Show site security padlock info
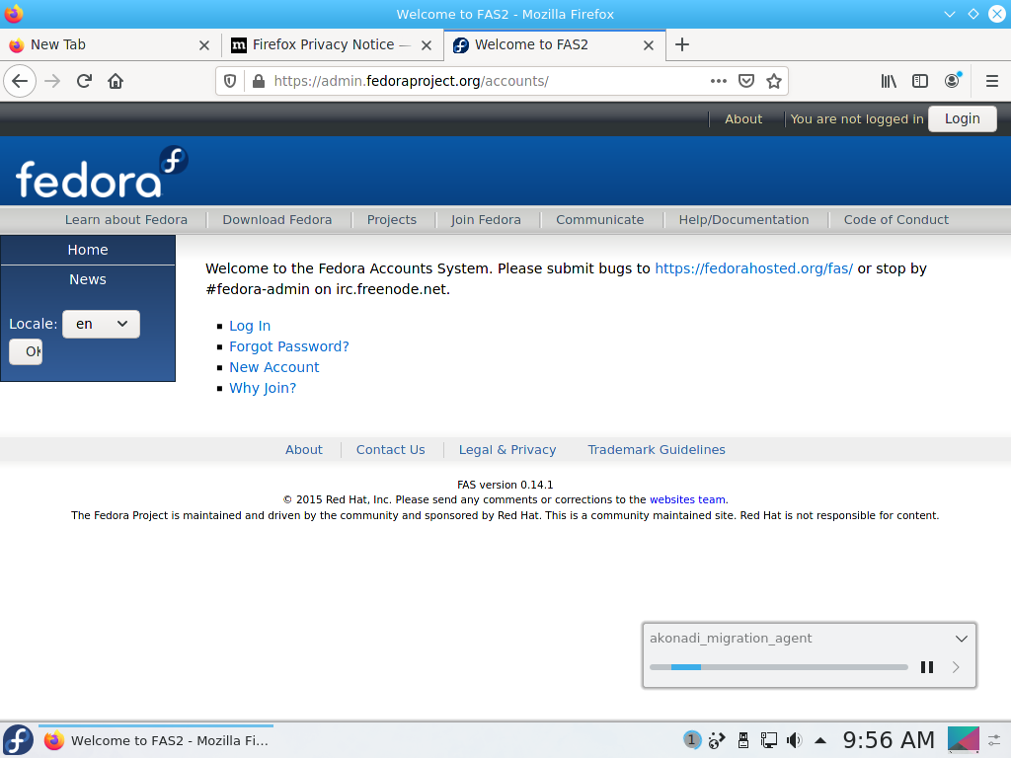The width and height of the screenshot is (1011, 758). click(x=259, y=81)
